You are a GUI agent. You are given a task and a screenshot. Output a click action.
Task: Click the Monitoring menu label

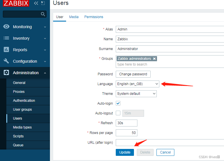(x=23, y=27)
